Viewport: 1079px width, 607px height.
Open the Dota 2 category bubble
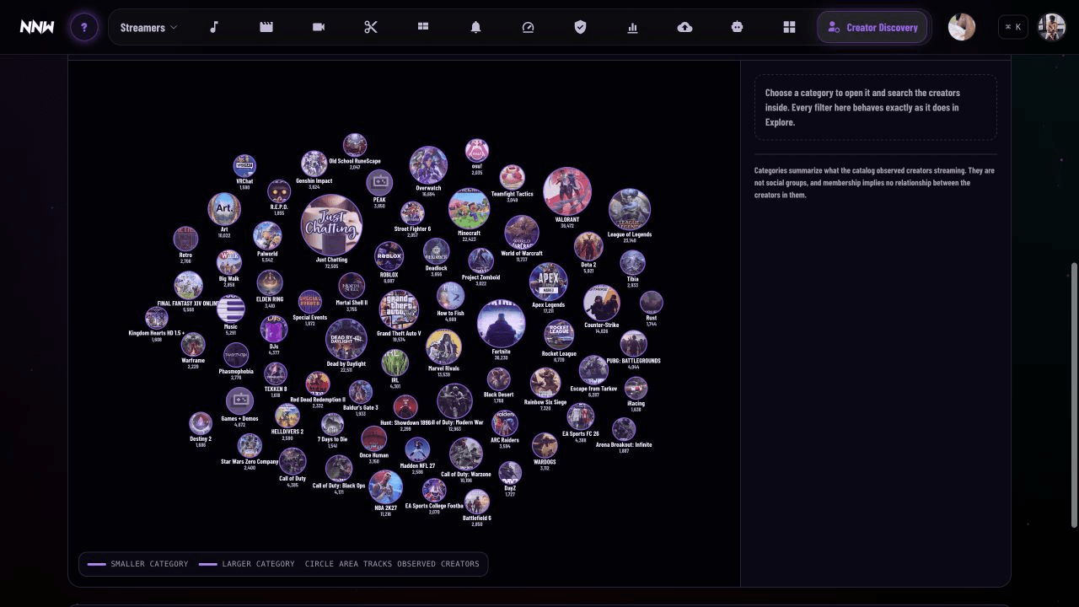coord(588,247)
